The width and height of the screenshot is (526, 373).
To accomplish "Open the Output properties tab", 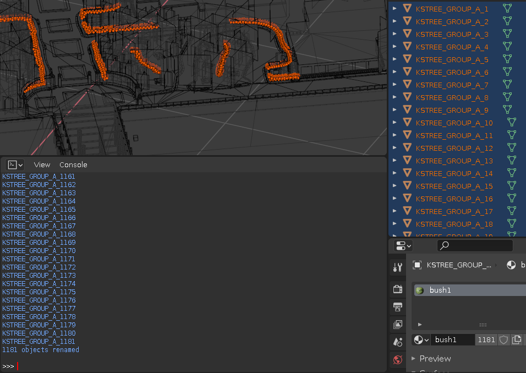I will (397, 306).
